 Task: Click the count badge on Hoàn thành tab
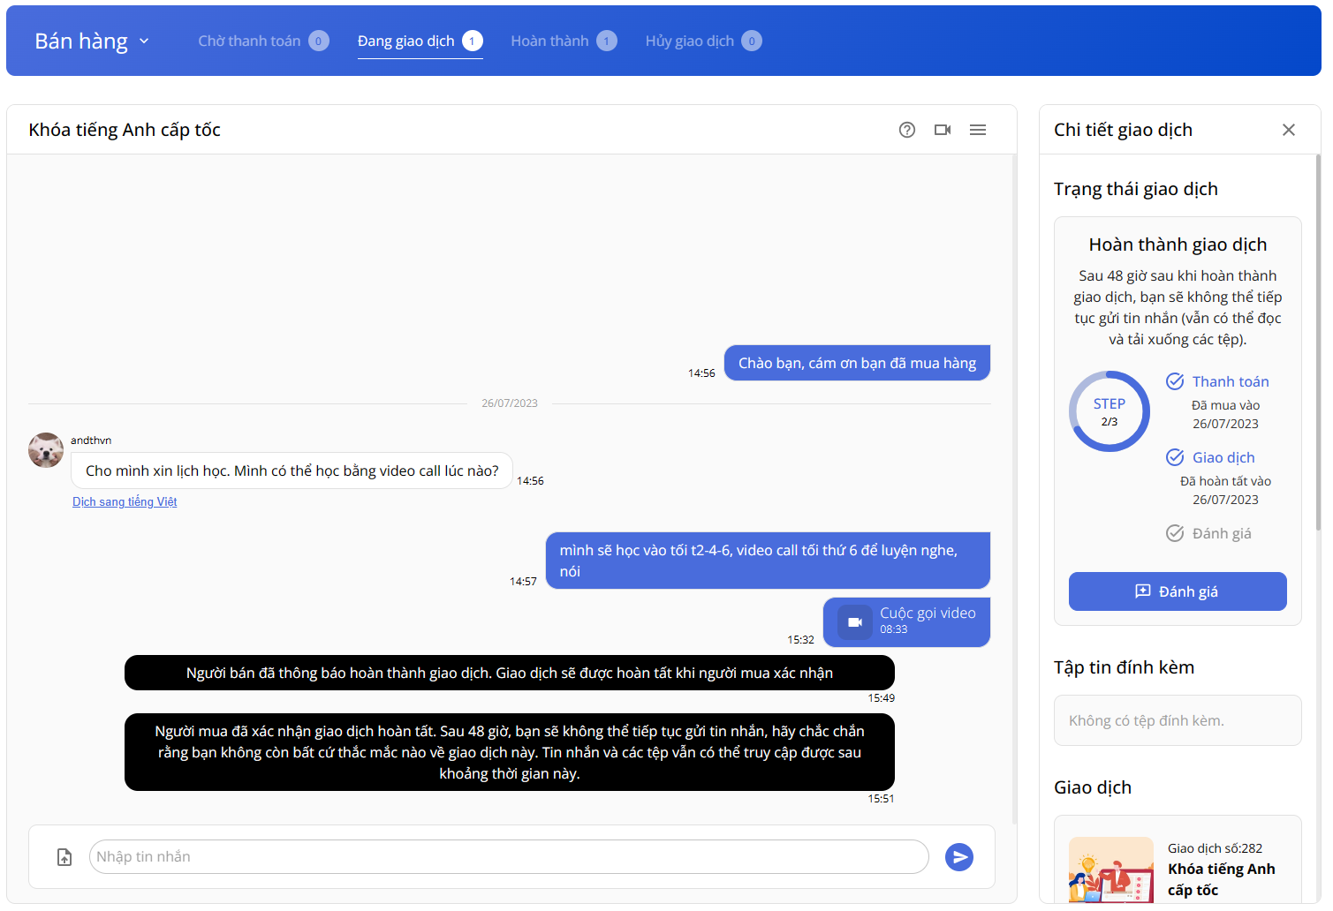(x=607, y=41)
